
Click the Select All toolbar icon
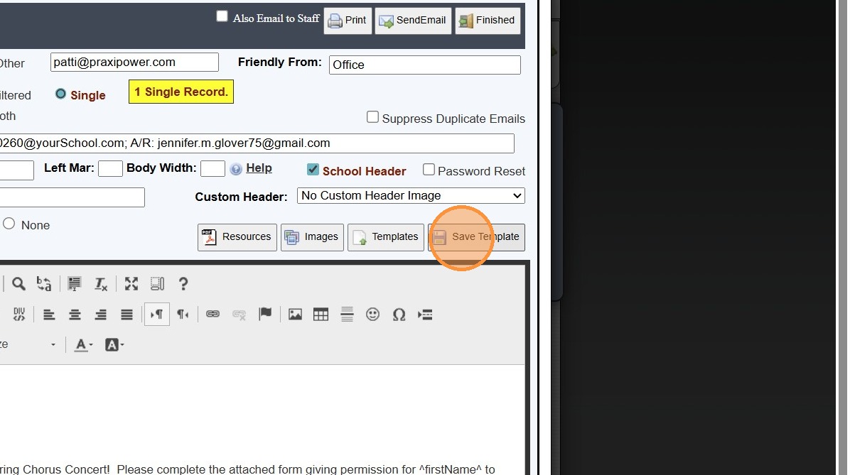tap(74, 284)
